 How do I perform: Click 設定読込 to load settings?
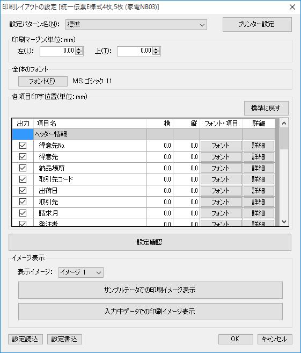point(25,339)
